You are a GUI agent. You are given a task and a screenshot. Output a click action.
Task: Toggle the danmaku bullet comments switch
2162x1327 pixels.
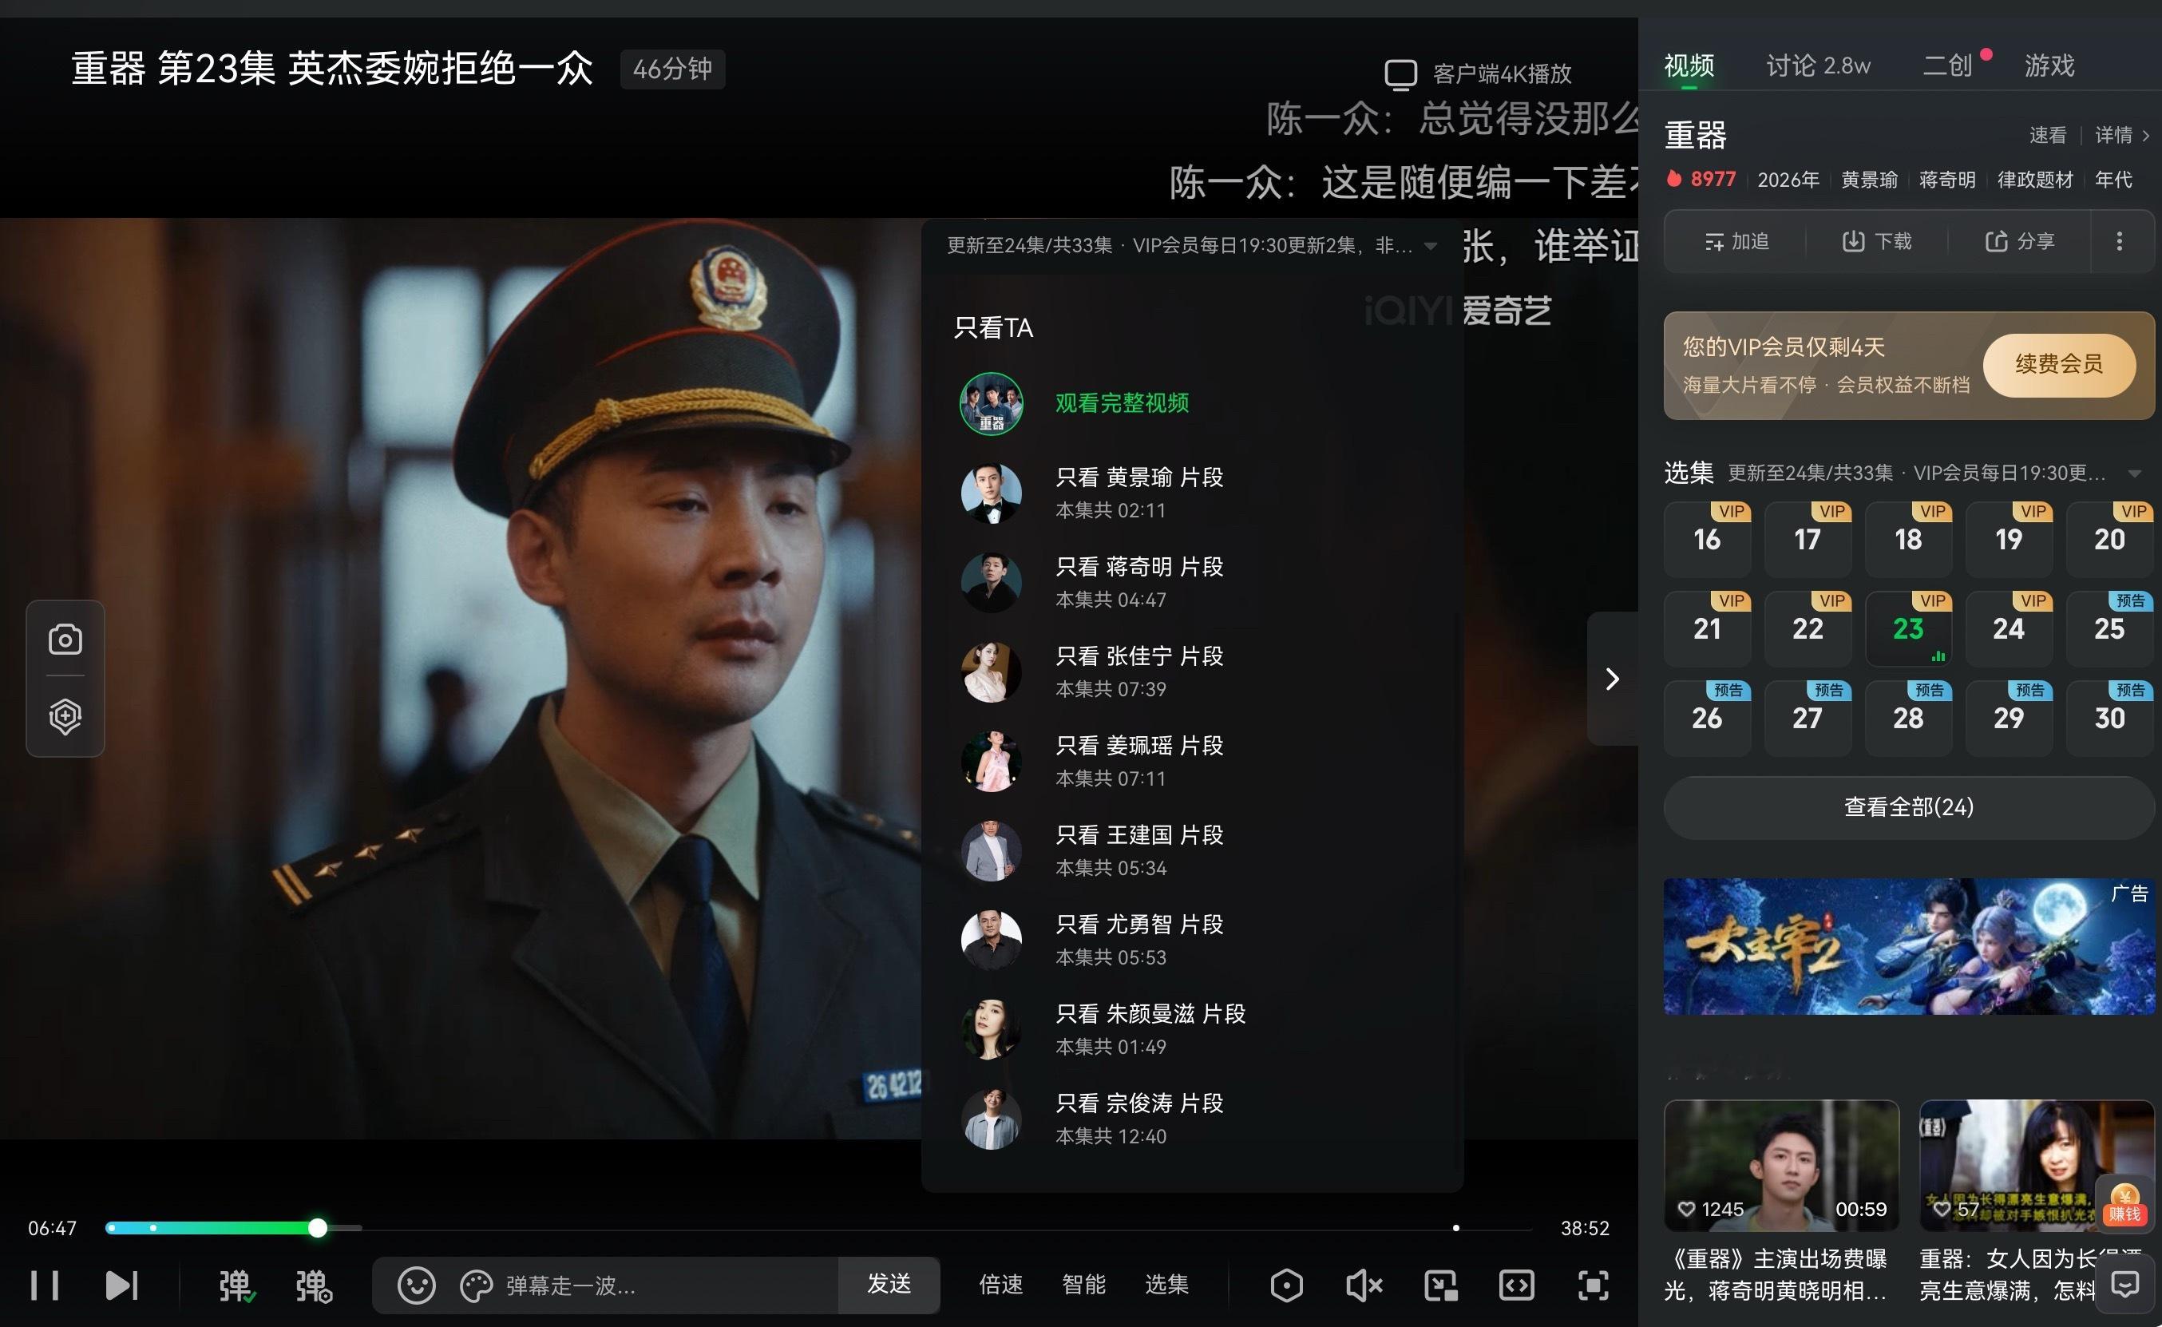tap(236, 1285)
